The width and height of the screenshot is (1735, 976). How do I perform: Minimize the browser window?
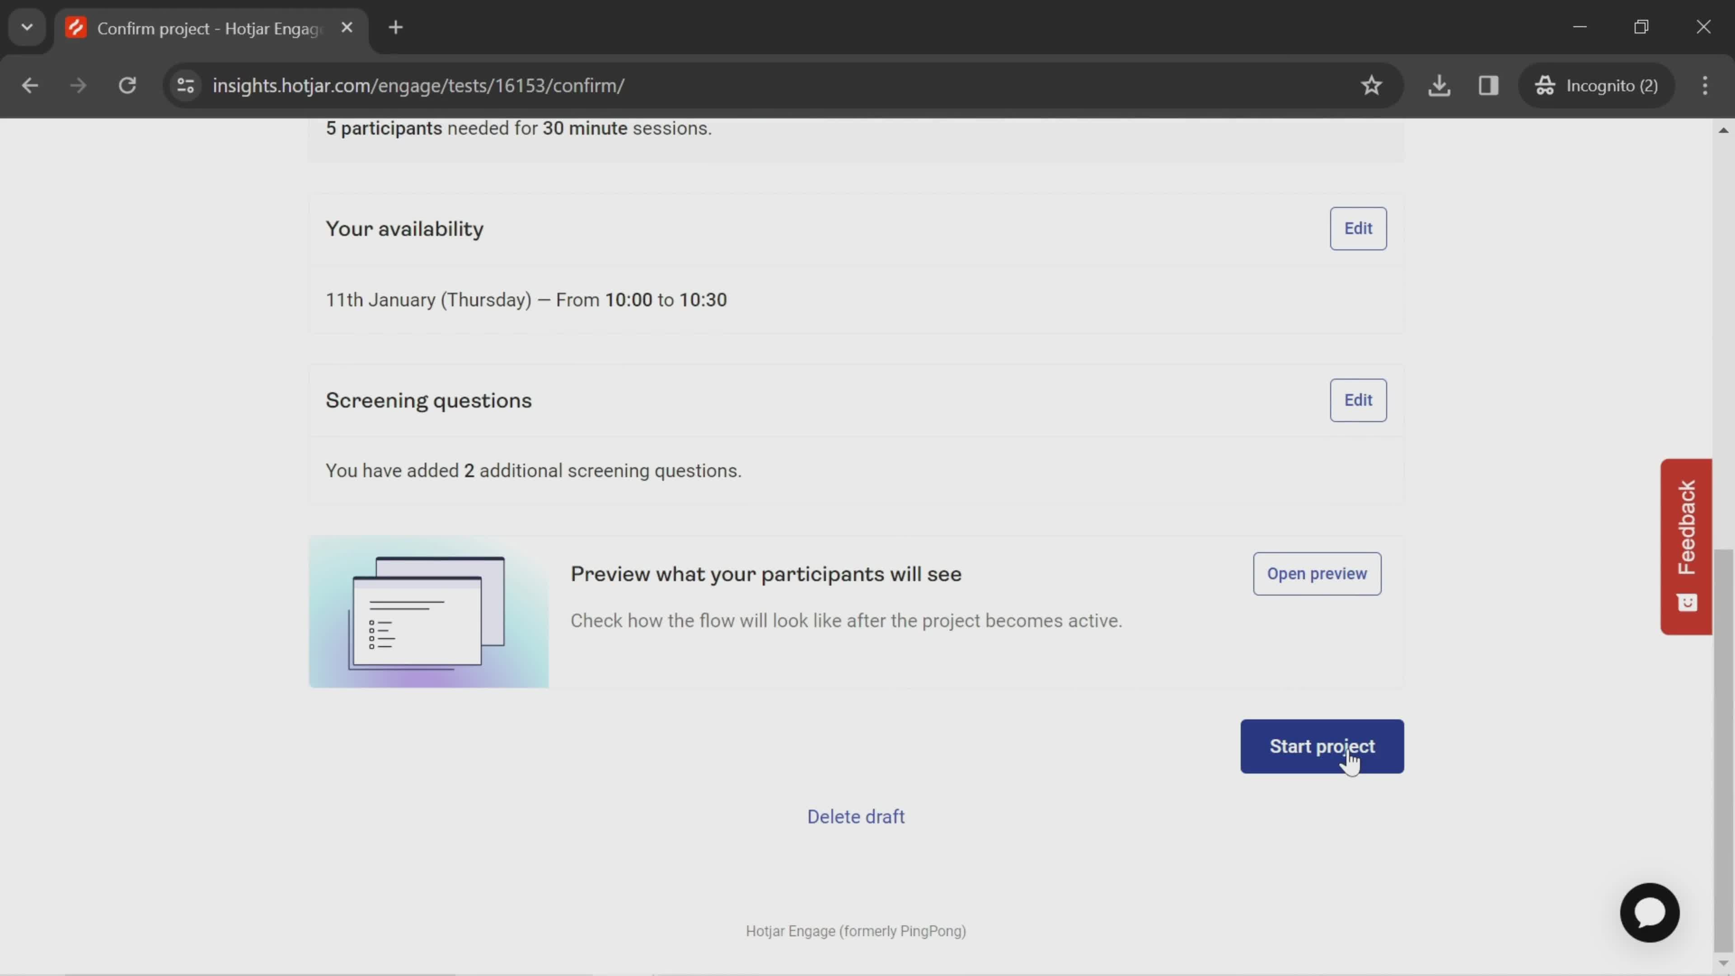pyautogui.click(x=1580, y=27)
